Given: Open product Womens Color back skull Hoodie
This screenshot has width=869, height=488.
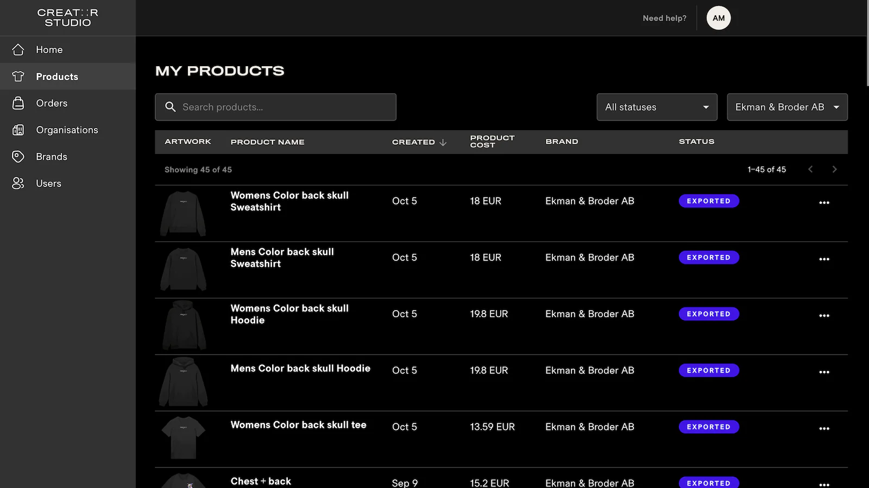Looking at the screenshot, I should 289,314.
